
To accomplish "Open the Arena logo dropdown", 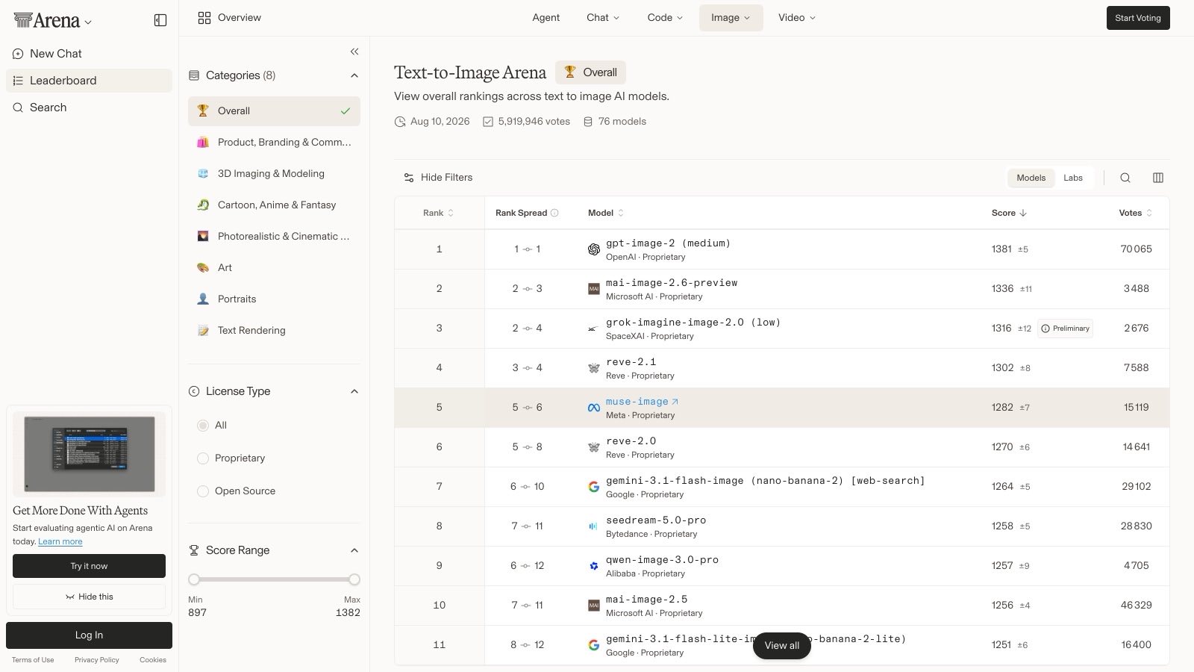I will pyautogui.click(x=52, y=21).
